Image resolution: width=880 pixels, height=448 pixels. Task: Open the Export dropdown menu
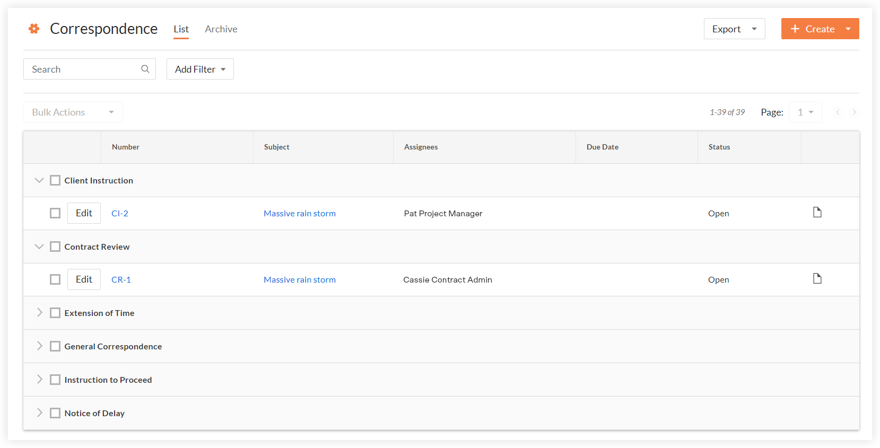(x=734, y=29)
